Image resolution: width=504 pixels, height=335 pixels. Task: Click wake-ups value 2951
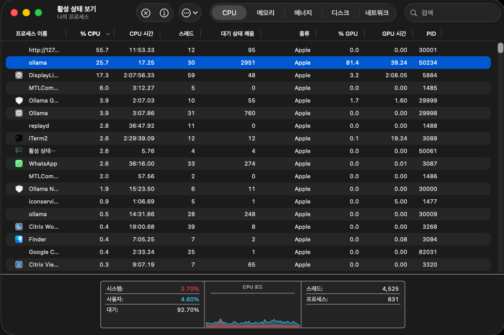pos(248,63)
